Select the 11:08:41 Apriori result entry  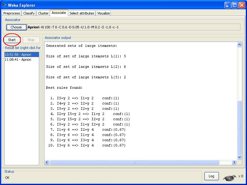pyautogui.click(x=22, y=60)
